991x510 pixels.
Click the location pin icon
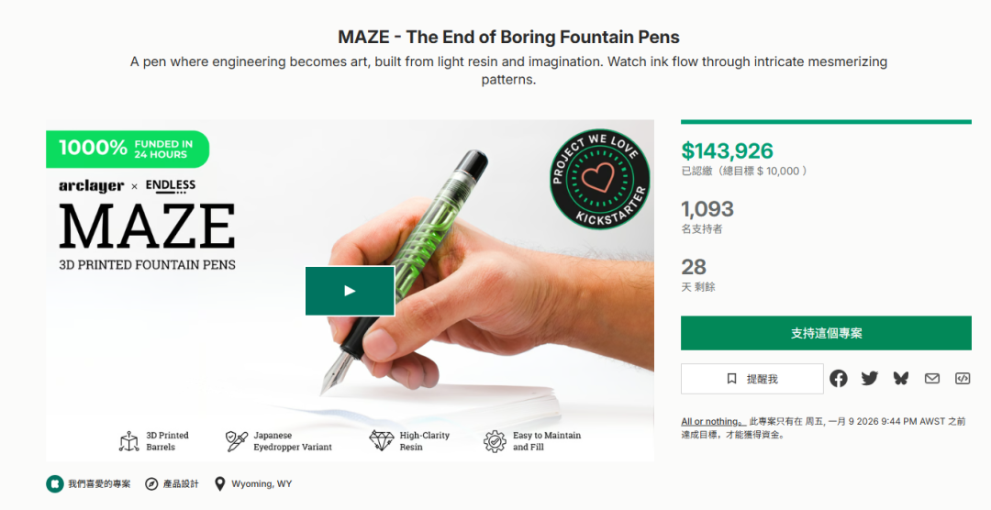click(219, 483)
